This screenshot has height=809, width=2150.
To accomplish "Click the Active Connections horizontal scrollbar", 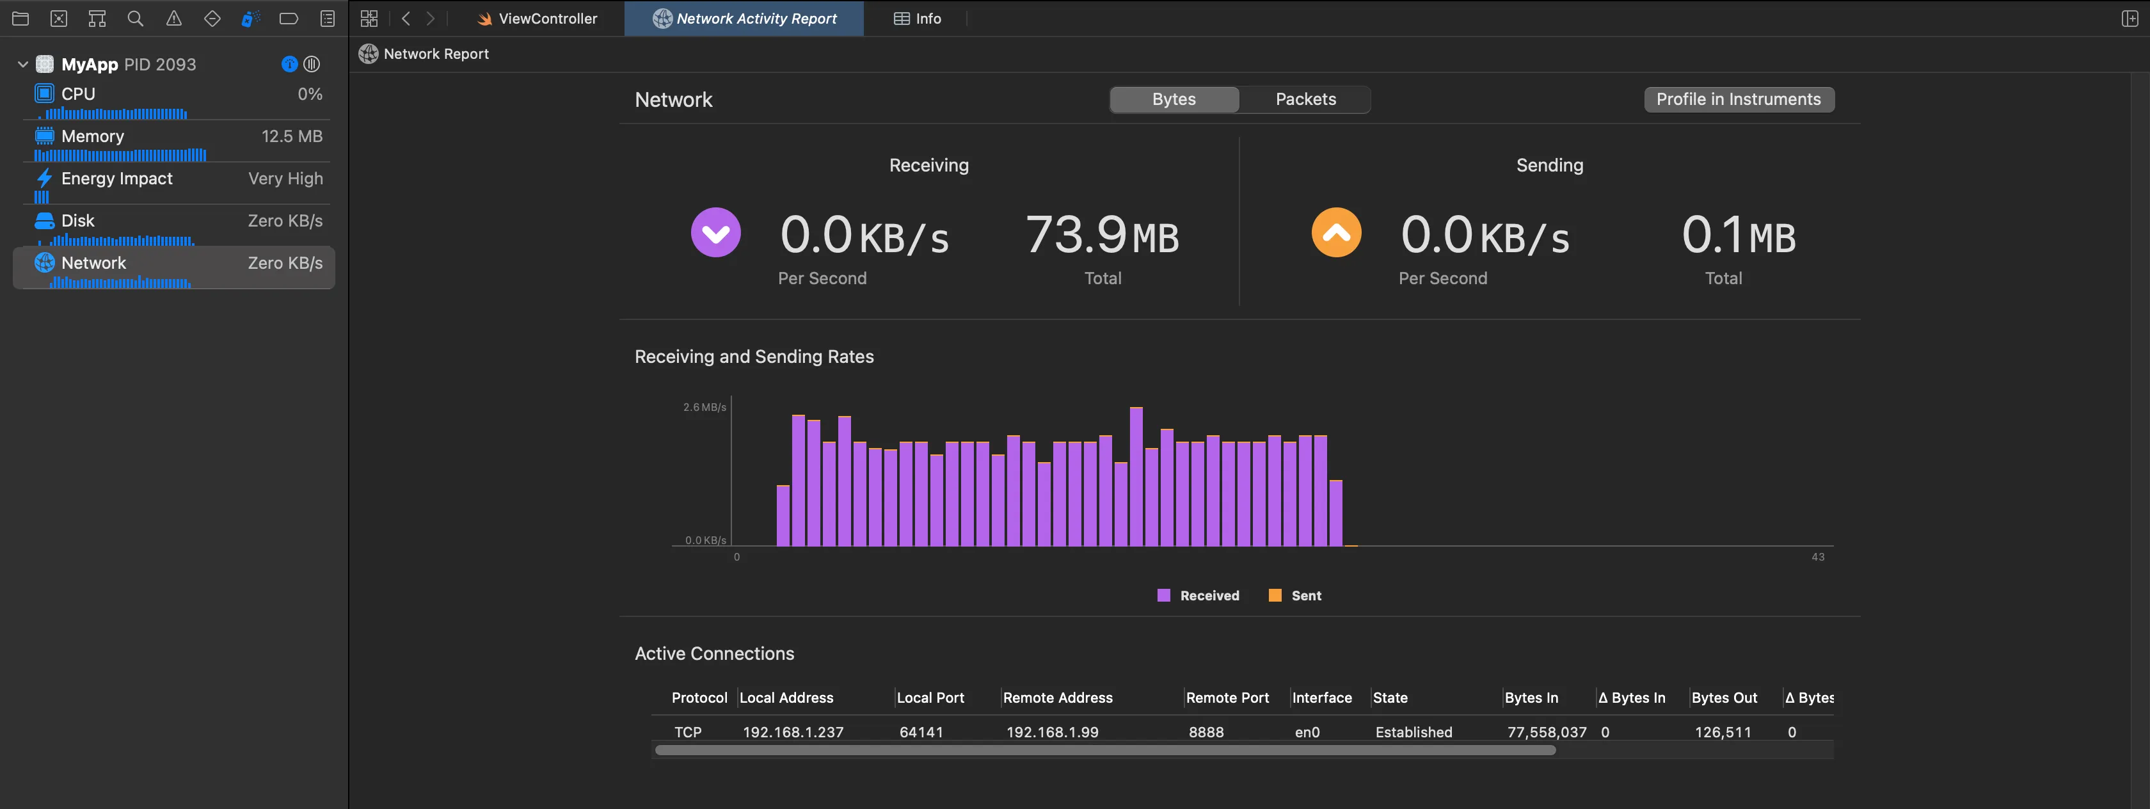I will [1105, 751].
